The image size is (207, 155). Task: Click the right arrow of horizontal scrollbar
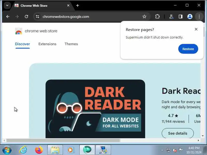198,141
